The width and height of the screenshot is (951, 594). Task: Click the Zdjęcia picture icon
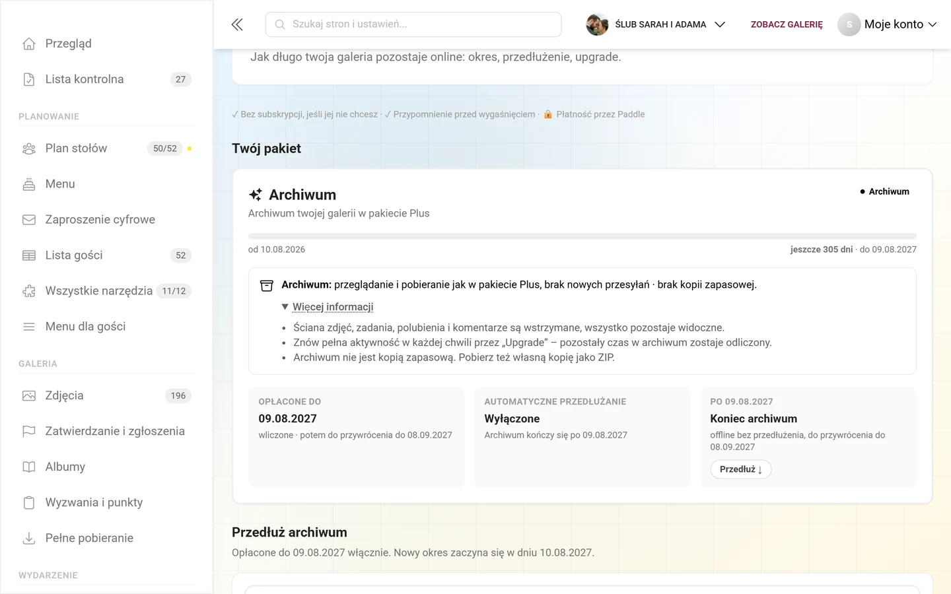(x=29, y=396)
